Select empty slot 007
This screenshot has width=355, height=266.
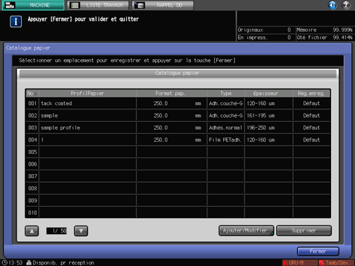click(178, 176)
